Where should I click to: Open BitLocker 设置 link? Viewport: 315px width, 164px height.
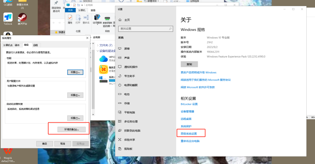189,104
